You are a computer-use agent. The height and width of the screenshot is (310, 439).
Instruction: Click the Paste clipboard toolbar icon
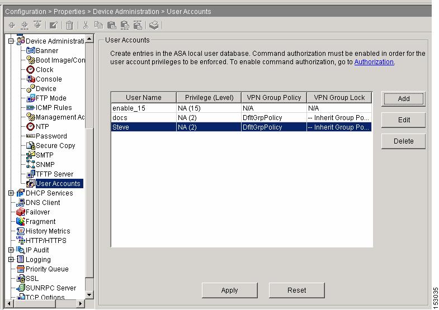pos(112,26)
